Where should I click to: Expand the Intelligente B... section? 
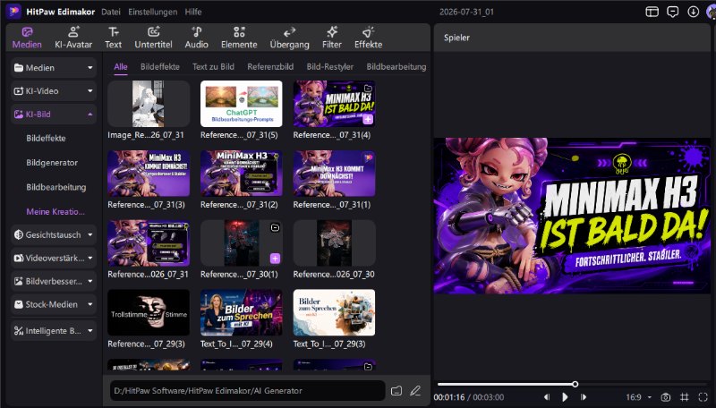(x=54, y=330)
